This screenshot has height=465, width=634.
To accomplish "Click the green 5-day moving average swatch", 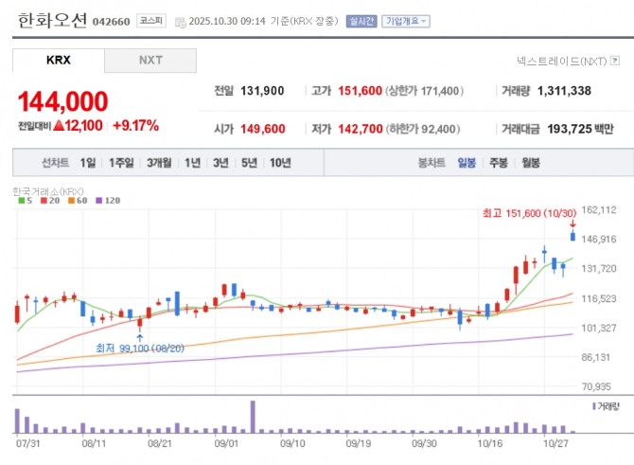I will point(22,201).
